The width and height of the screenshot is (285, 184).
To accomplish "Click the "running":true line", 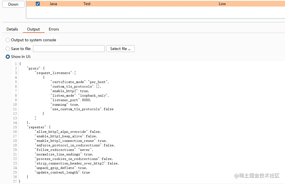I will (65, 105).
